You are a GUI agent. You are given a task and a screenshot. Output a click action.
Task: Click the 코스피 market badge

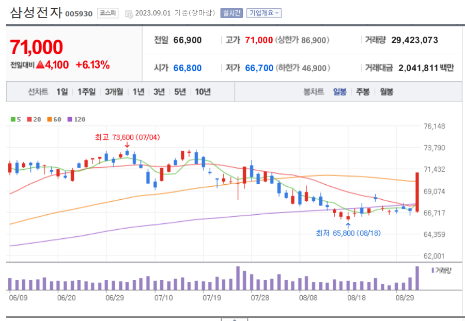click(107, 13)
